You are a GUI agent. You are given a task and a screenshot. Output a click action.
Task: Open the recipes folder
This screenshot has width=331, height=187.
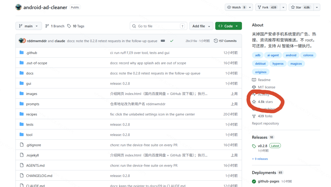[x=31, y=114]
